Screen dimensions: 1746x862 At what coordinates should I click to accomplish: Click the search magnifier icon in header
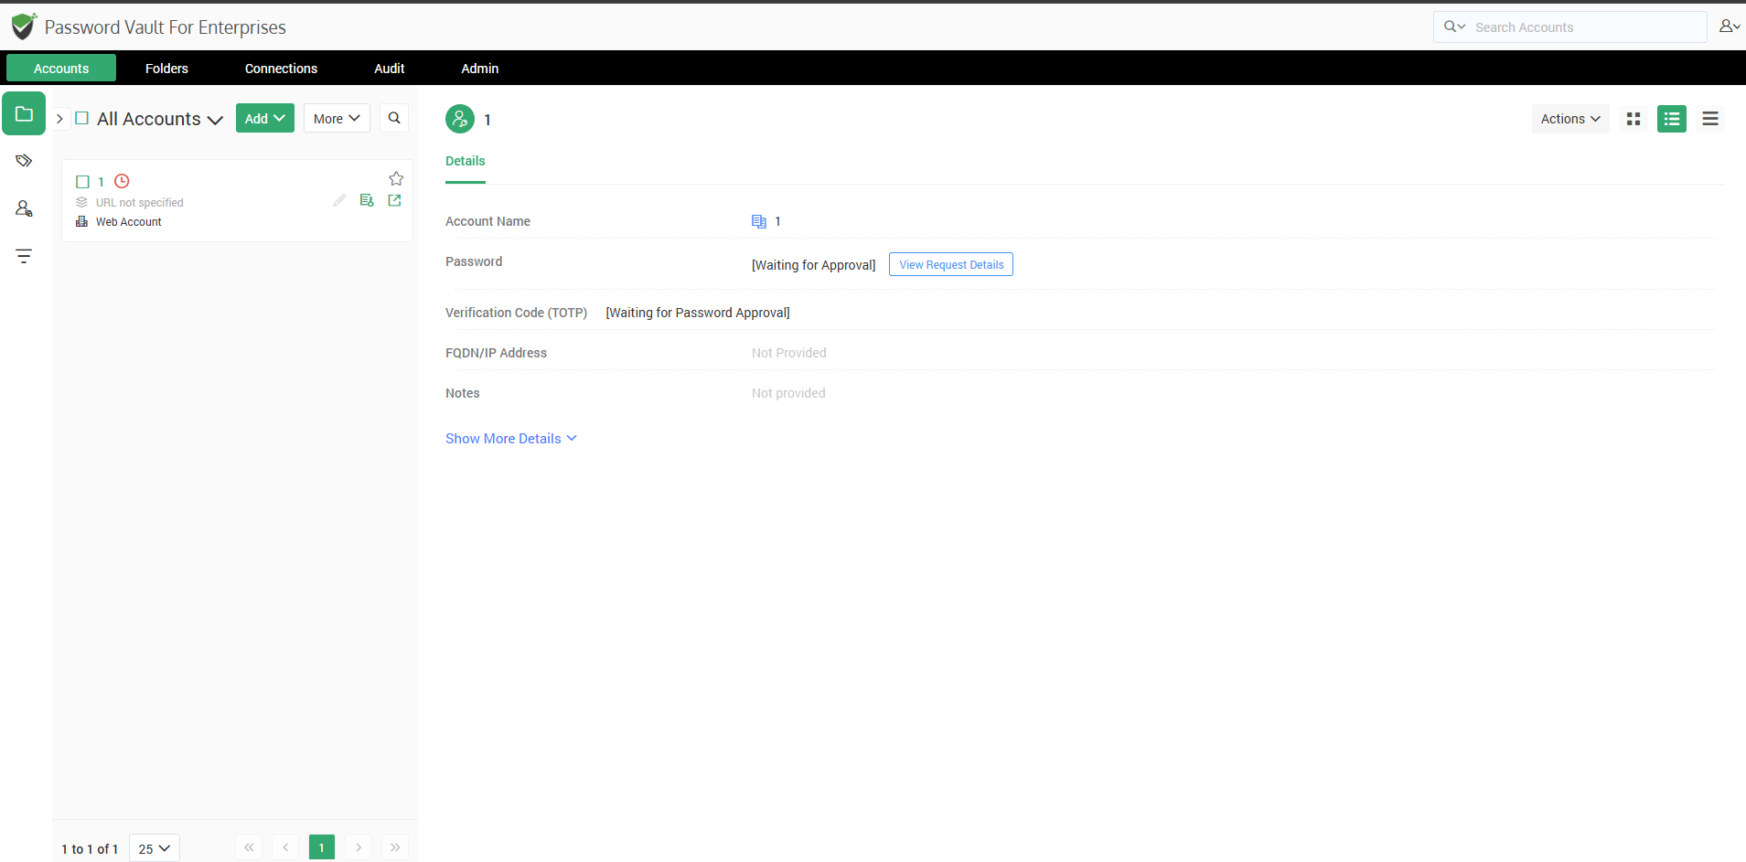[x=1450, y=27]
